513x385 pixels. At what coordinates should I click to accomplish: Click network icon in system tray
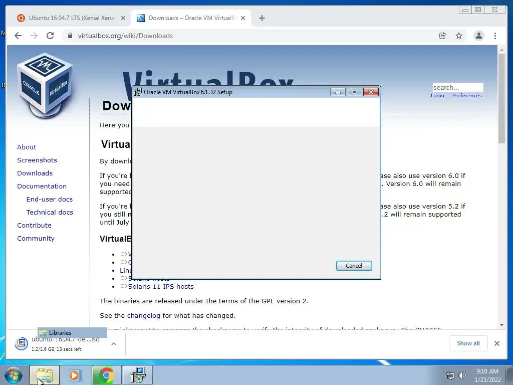450,375
